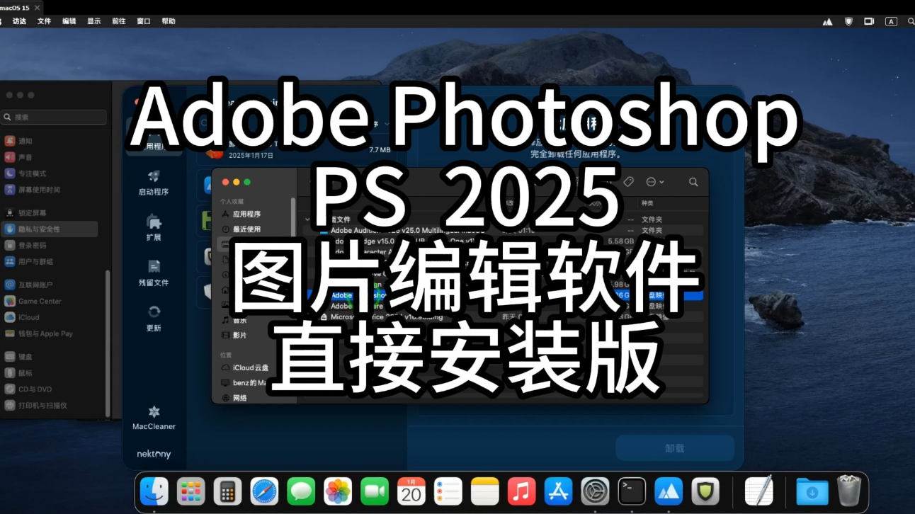Open Messages from the Dock
The image size is (915, 514).
pos(301,491)
